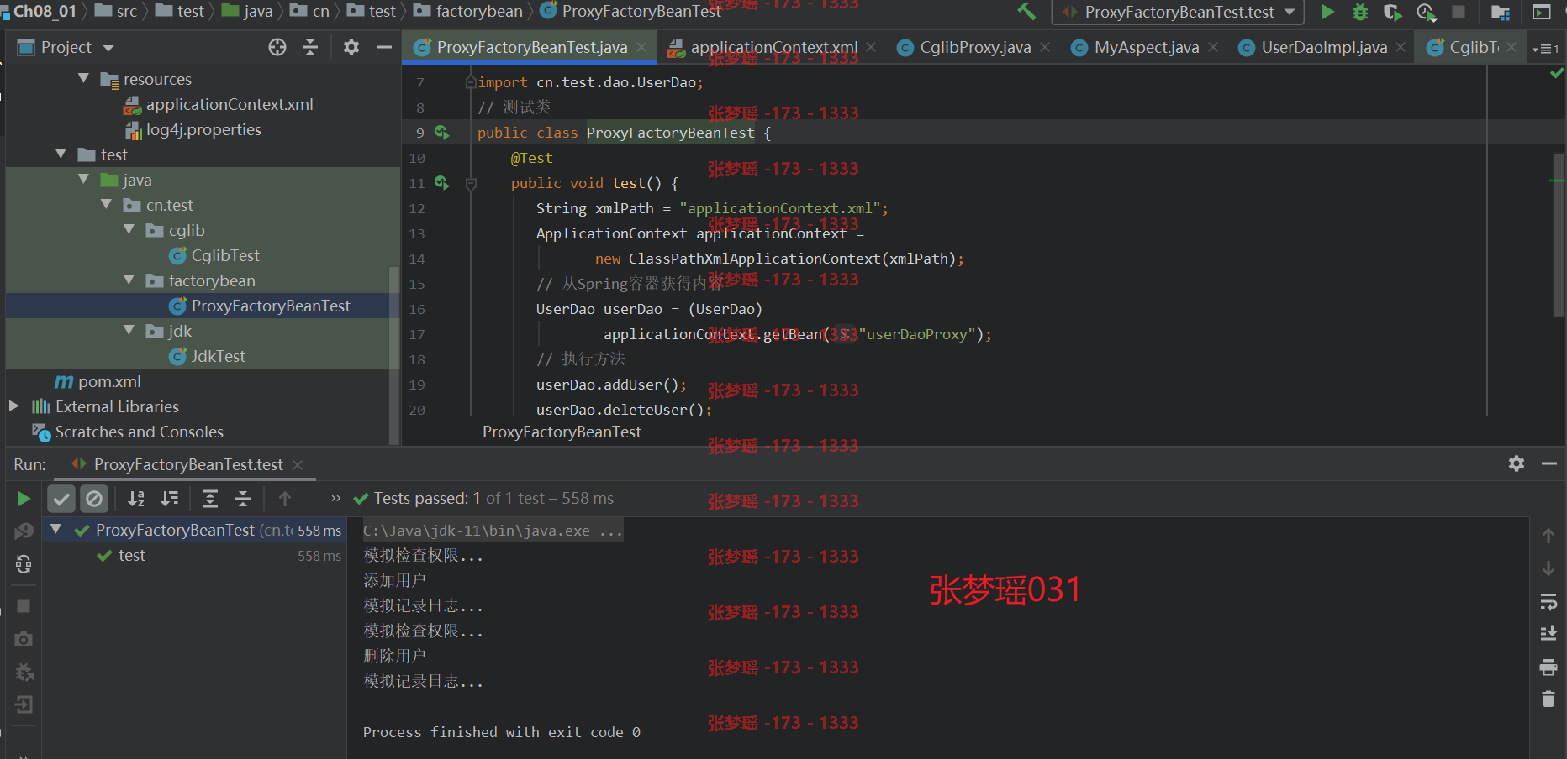This screenshot has width=1567, height=759.
Task: Collapse the resources folder
Action: point(83,78)
